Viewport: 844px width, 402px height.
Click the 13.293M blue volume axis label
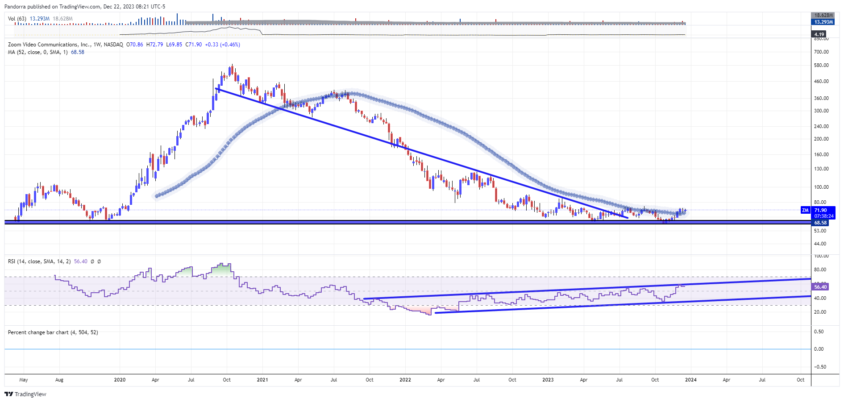click(x=823, y=22)
